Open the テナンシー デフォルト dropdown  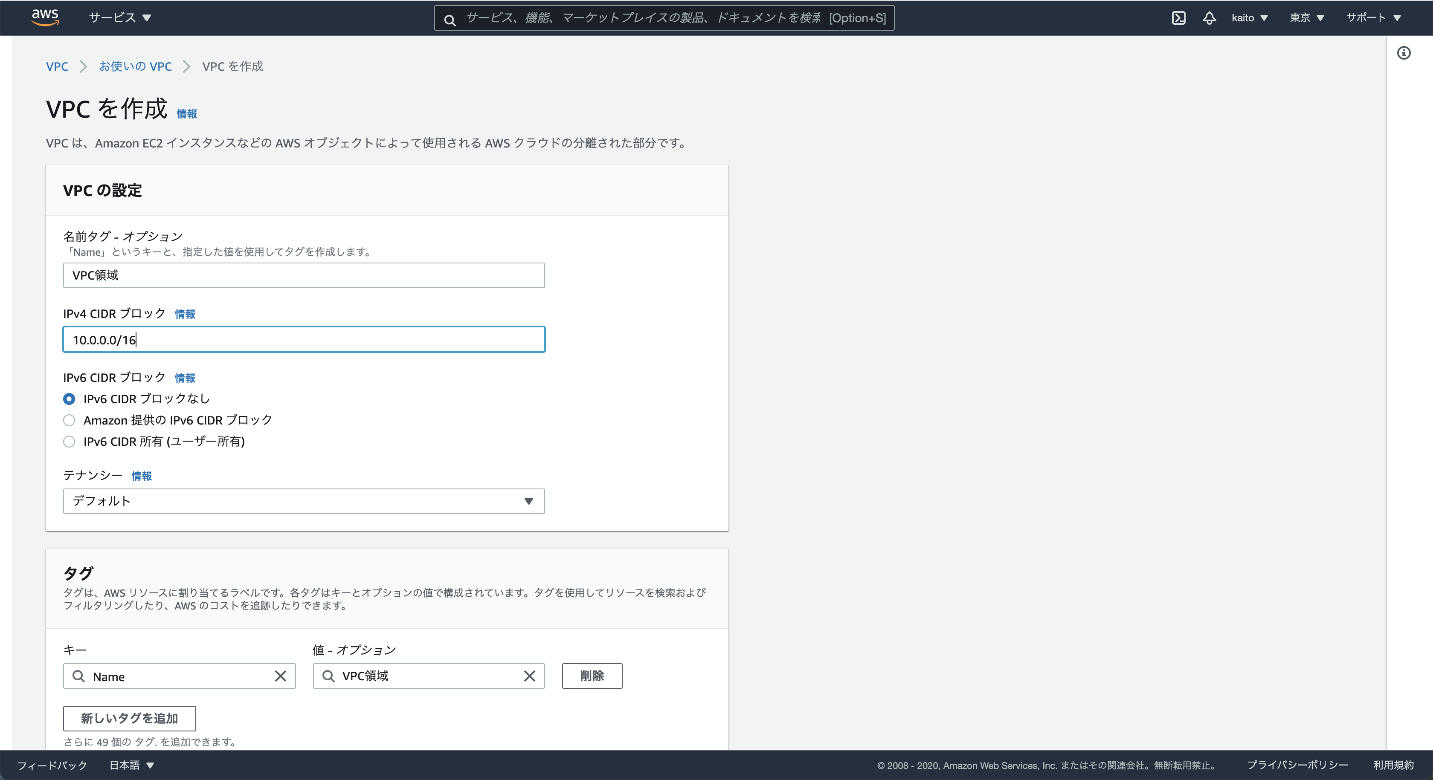(x=304, y=501)
